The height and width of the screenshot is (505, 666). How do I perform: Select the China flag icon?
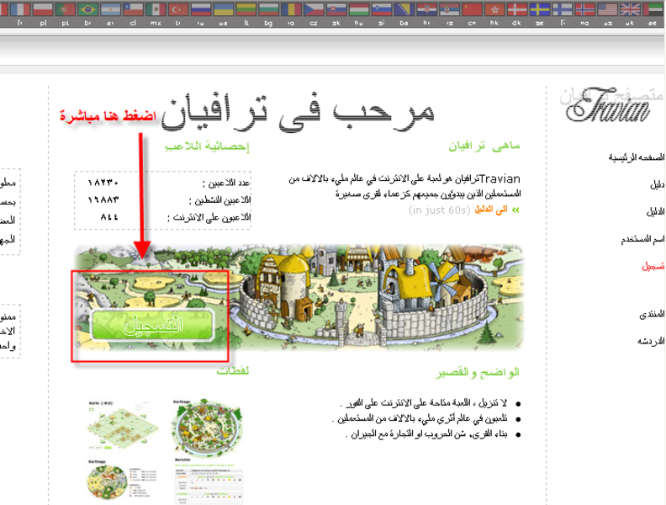[x=473, y=9]
